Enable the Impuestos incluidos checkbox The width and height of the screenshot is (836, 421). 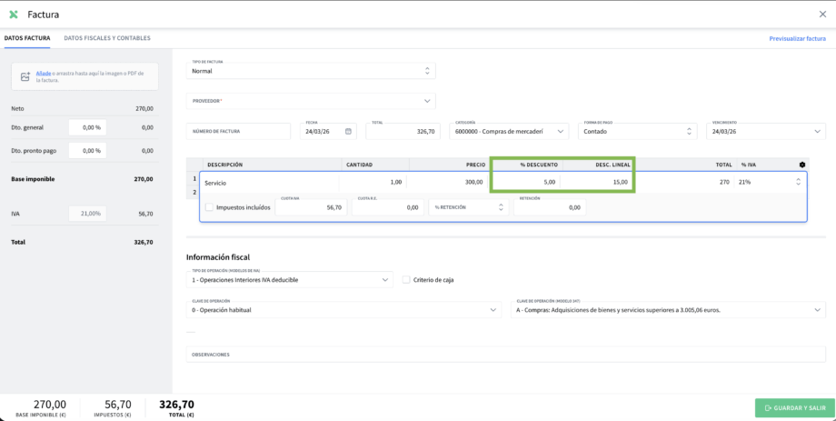click(209, 207)
